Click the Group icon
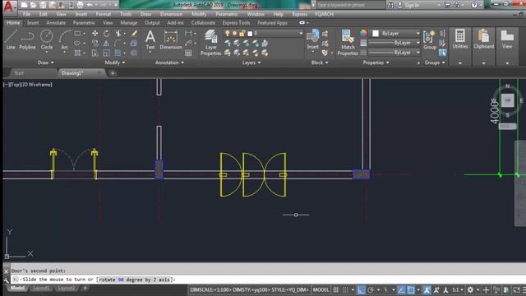526x296 pixels. tap(430, 39)
